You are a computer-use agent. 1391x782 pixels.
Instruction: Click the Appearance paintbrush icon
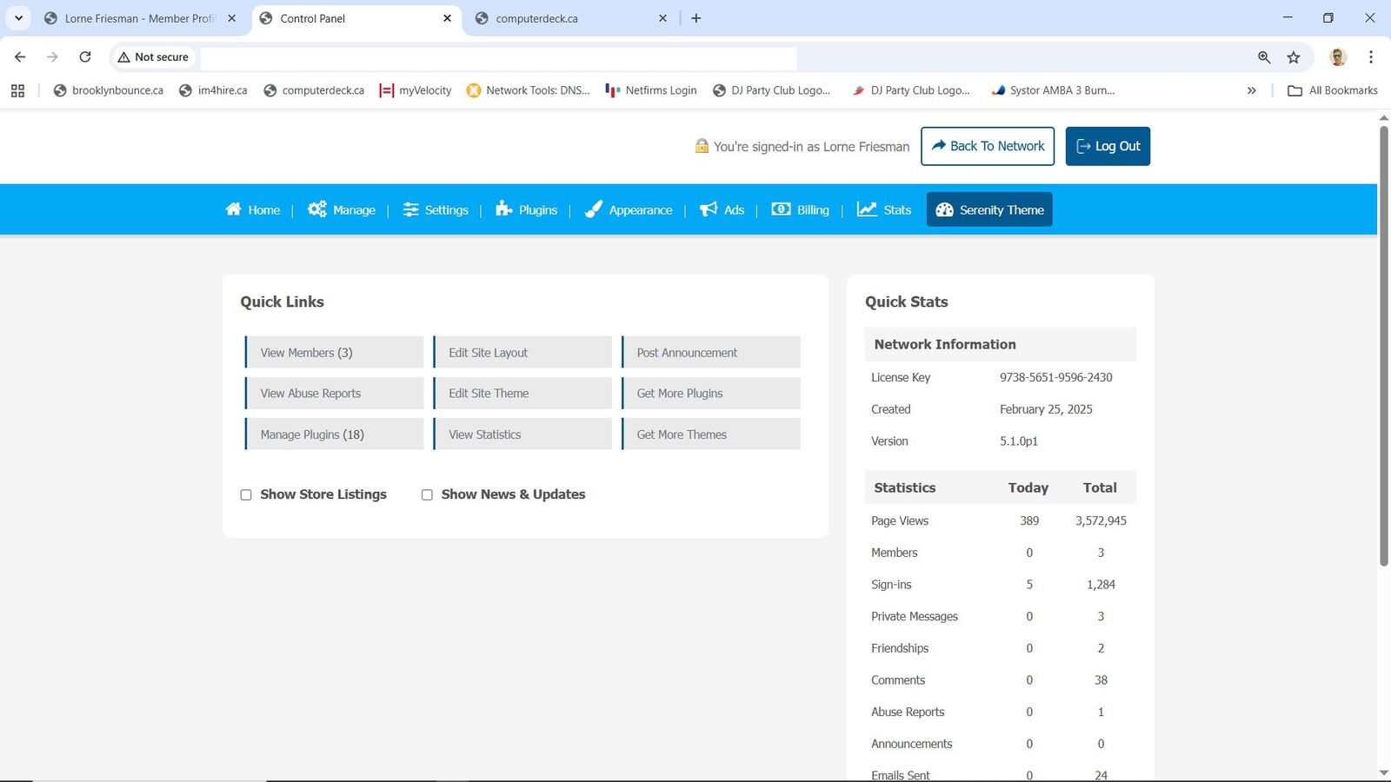click(x=593, y=209)
